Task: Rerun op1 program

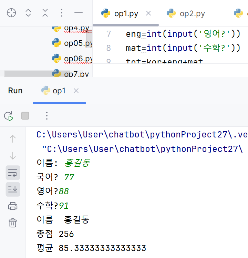Action: coord(9,116)
